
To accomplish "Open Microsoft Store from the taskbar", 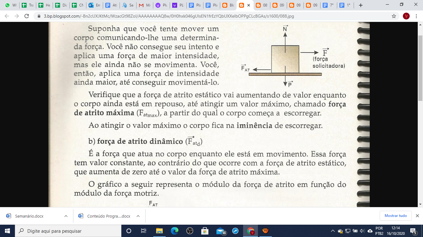I will click(x=205, y=231).
